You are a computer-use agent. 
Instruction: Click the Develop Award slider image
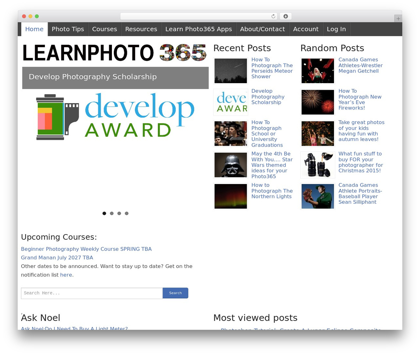[115, 117]
